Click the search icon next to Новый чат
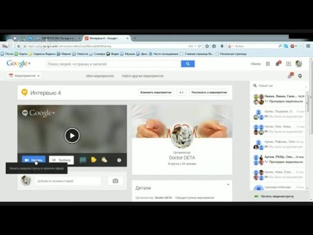 [255, 86]
